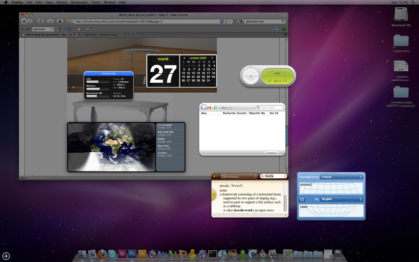Click the Macintosh HD usage bar in iStat

(97, 96)
